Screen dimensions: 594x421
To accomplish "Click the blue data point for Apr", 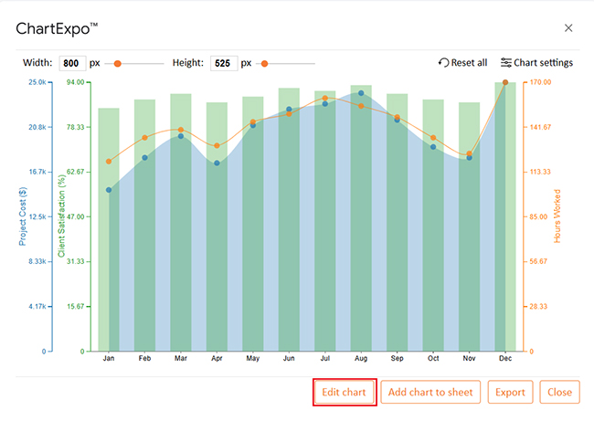I will point(217,163).
